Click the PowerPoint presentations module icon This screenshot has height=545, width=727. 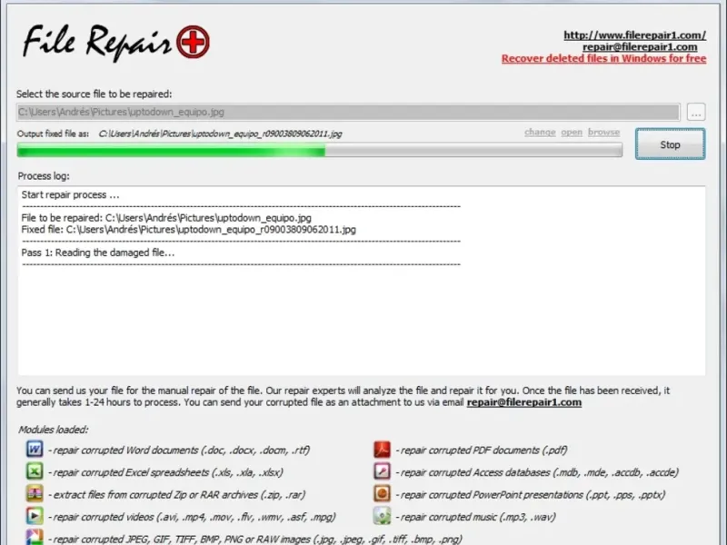point(382,493)
